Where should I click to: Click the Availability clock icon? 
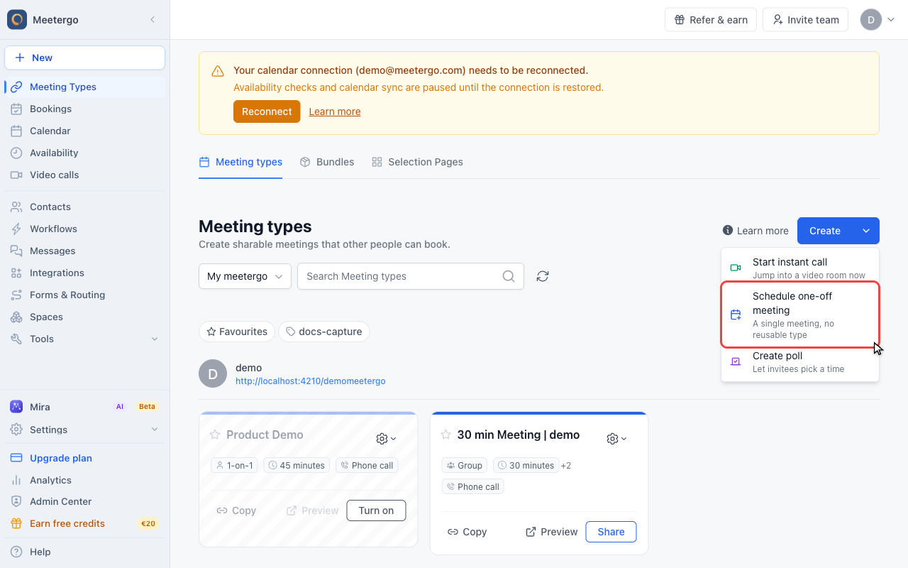pos(16,153)
